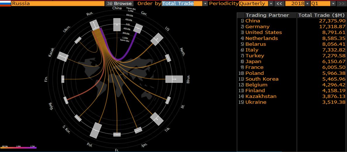The height and width of the screenshot is (152, 347).
Task: Select United States in Trading Partner table
Action: [x=264, y=32]
